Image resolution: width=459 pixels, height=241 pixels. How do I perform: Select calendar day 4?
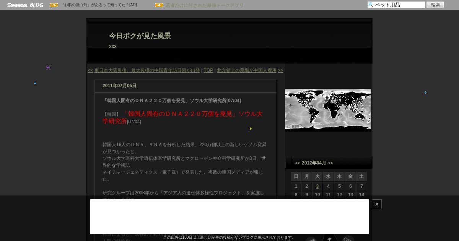tap(328, 186)
